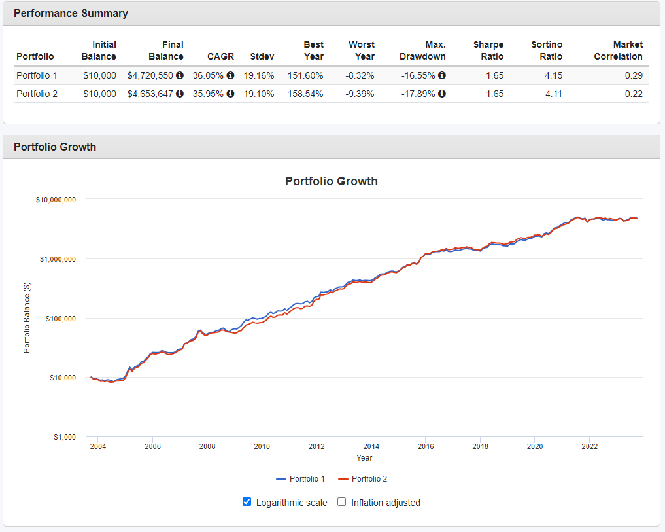
Task: Click Portfolio 1 market correlation 0.29
Action: pos(634,75)
